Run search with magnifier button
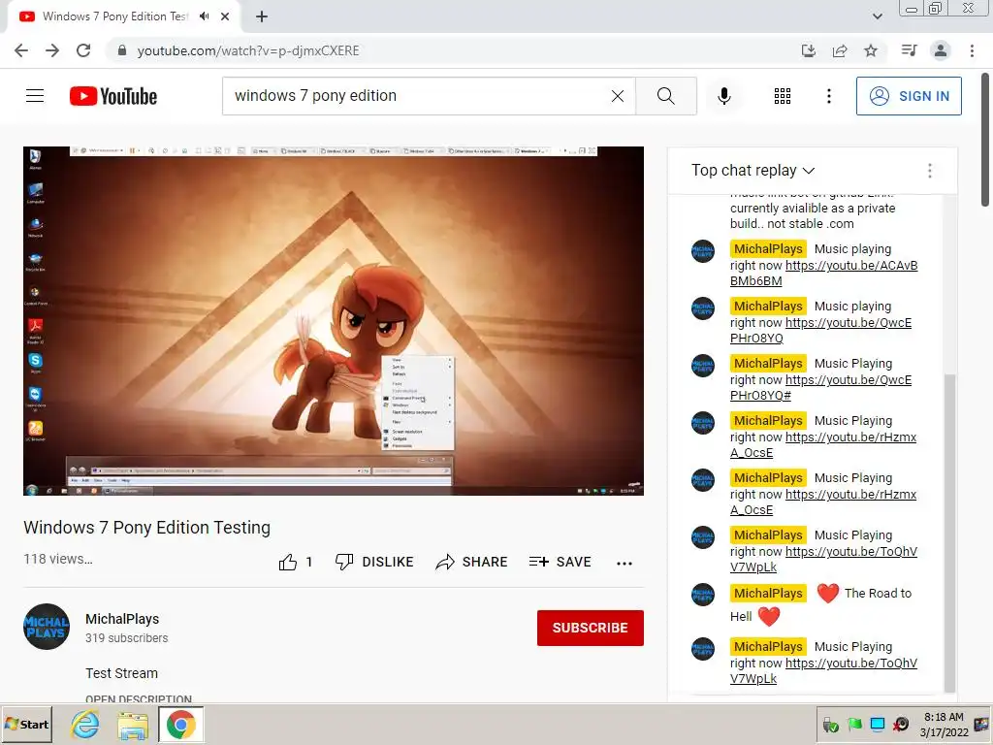Viewport: 993px width, 745px height. (665, 96)
